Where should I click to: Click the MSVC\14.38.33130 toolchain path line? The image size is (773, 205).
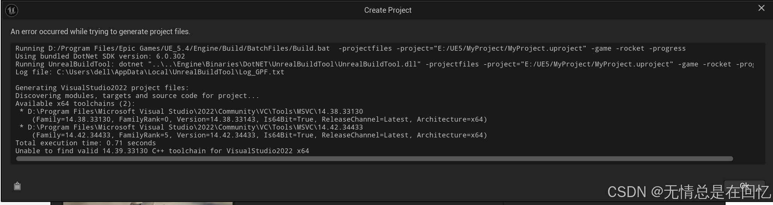point(191,112)
